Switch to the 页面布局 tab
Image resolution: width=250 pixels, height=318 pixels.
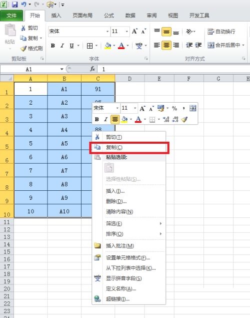[82, 16]
